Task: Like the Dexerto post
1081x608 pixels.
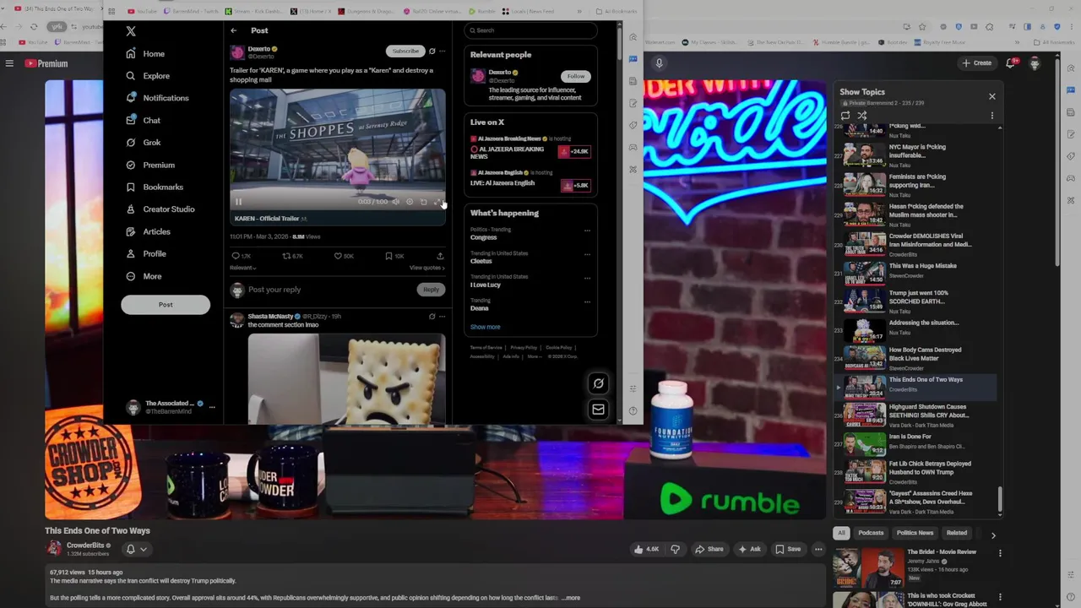Action: [x=343, y=256]
